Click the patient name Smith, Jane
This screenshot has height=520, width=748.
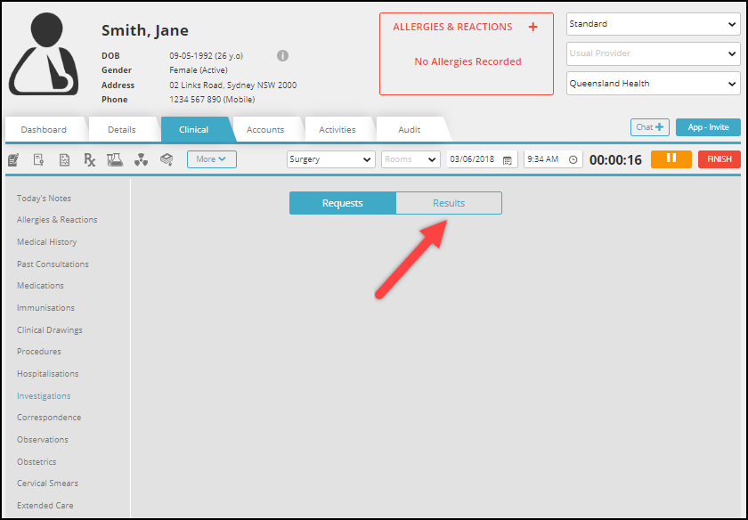145,30
